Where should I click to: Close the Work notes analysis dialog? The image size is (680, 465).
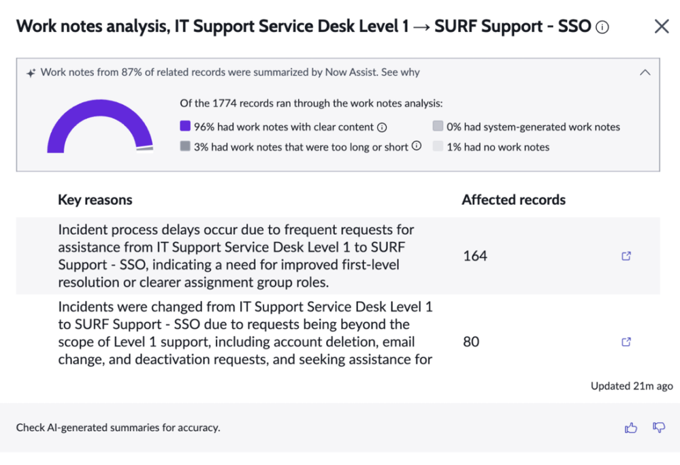point(661,27)
